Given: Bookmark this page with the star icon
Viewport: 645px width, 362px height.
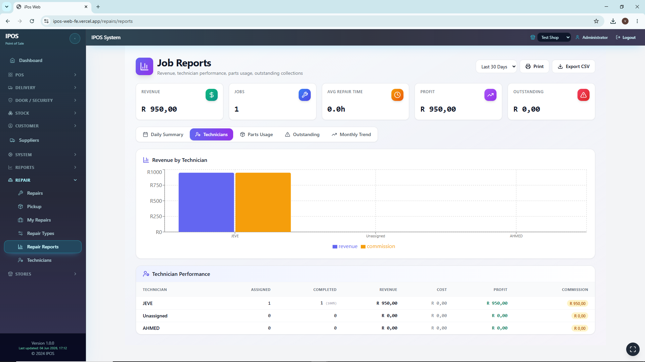Looking at the screenshot, I should coord(596,21).
